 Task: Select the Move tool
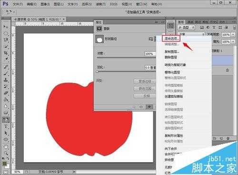pyautogui.click(x=6, y=27)
